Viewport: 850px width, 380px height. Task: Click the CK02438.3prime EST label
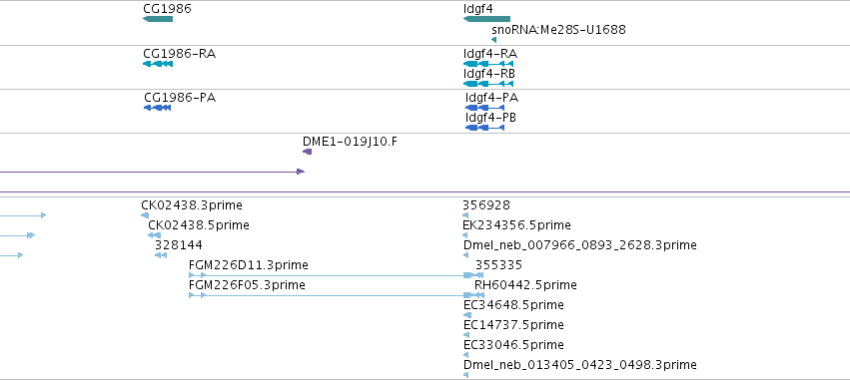point(192,205)
